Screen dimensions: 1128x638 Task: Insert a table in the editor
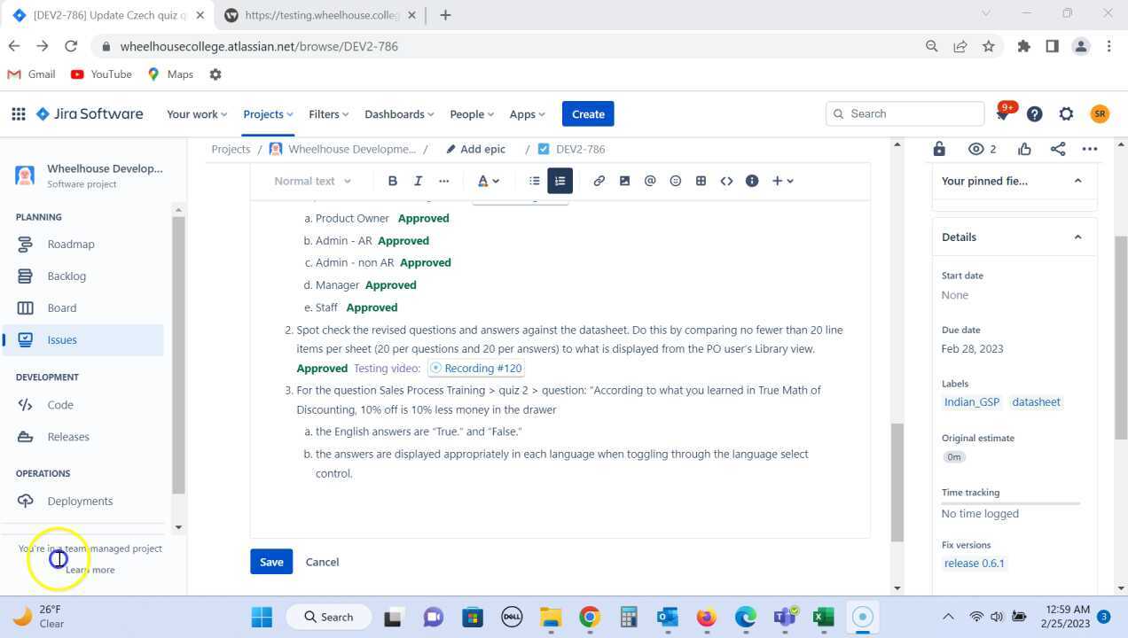pos(701,181)
